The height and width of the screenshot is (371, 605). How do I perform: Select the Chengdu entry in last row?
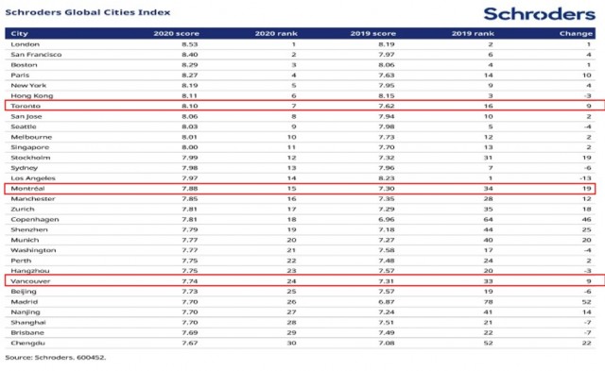pyautogui.click(x=27, y=343)
